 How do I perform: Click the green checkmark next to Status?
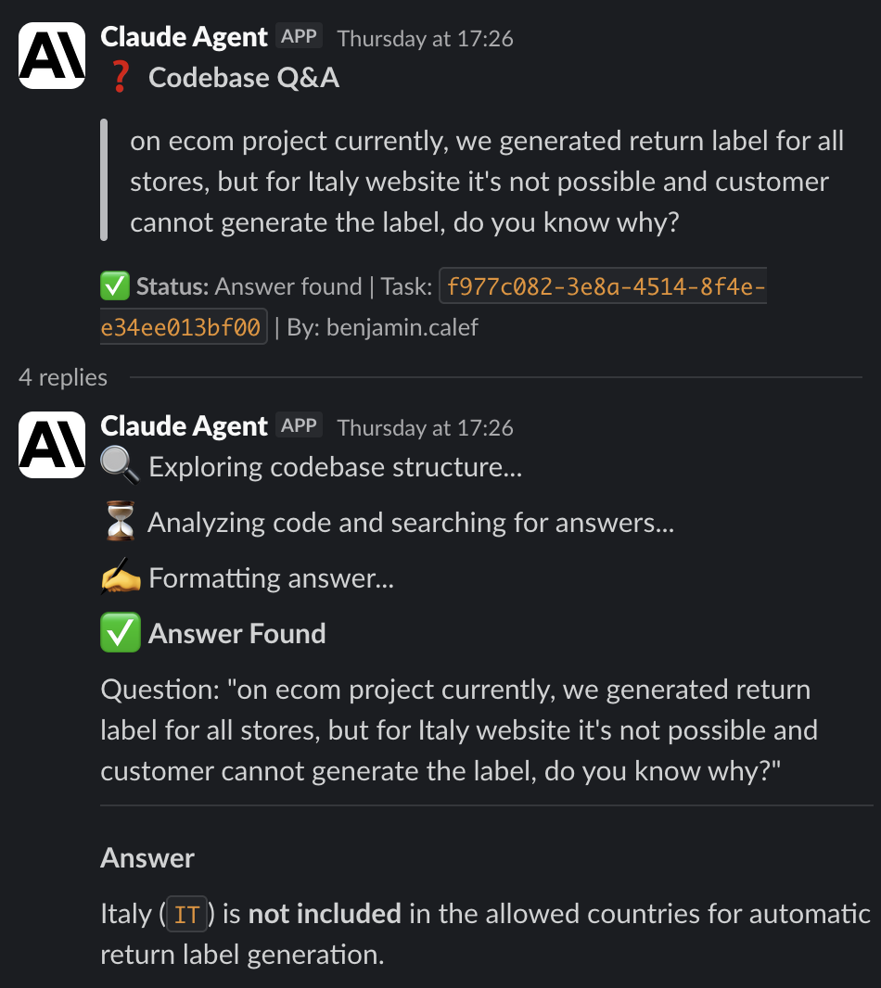pos(113,286)
